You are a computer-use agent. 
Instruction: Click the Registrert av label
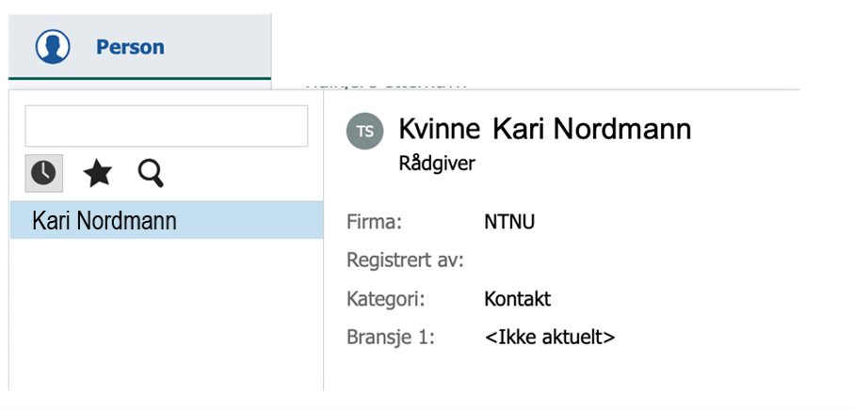pos(405,260)
